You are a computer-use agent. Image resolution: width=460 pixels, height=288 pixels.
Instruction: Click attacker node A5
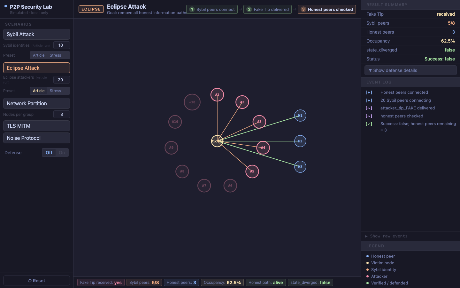252,171
